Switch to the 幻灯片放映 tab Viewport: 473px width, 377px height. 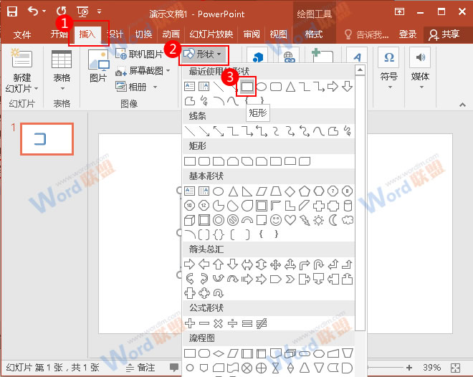(211, 34)
